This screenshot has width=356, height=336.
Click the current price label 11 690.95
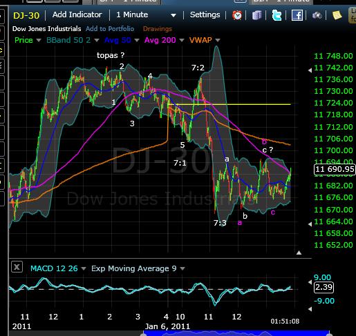tap(335, 169)
